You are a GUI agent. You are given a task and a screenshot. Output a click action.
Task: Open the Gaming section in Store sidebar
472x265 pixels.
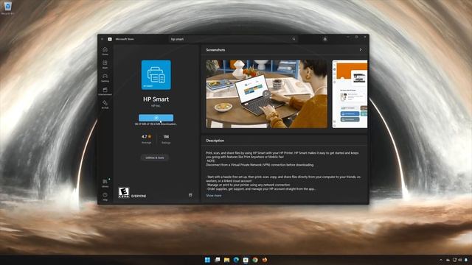click(105, 78)
